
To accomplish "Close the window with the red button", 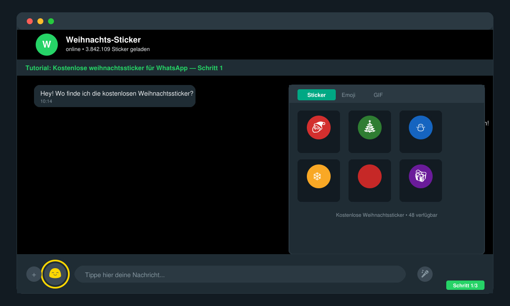I will pyautogui.click(x=30, y=21).
